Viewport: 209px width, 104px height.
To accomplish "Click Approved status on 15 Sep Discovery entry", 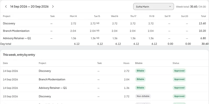I will 179,96.
